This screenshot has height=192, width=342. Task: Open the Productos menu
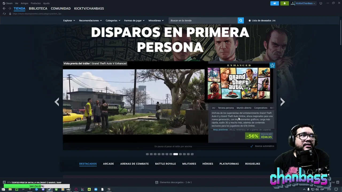(x=36, y=3)
